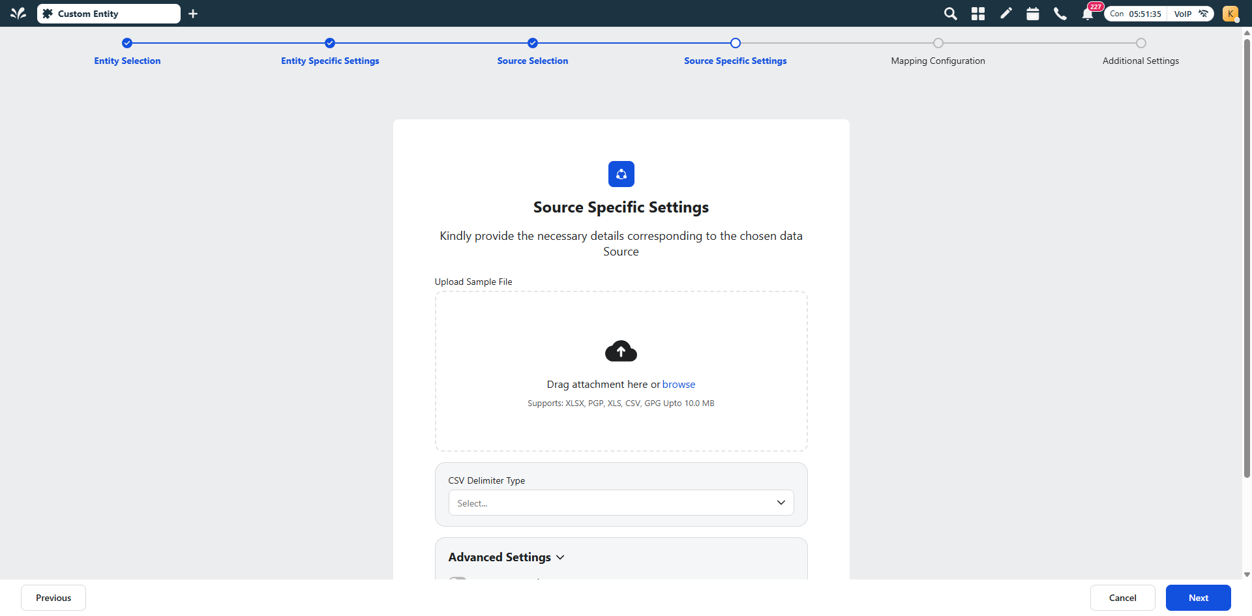Open the CSV Delimiter Type dropdown
Viewport: 1252px width, 616px height.
[x=621, y=503]
